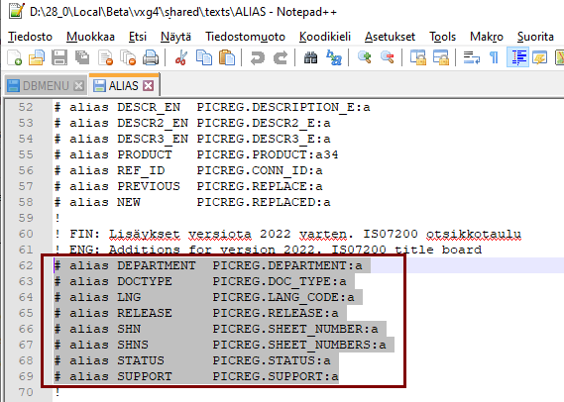Place the cursor on line 70 text
This screenshot has width=564, height=402.
point(56,392)
